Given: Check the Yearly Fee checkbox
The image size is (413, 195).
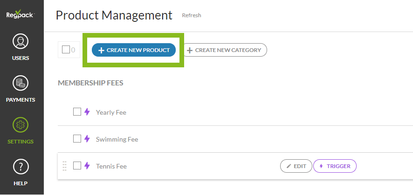Looking at the screenshot, I should 77,112.
